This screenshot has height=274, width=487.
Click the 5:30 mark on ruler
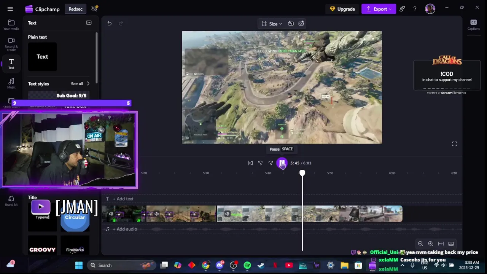tap(206, 173)
